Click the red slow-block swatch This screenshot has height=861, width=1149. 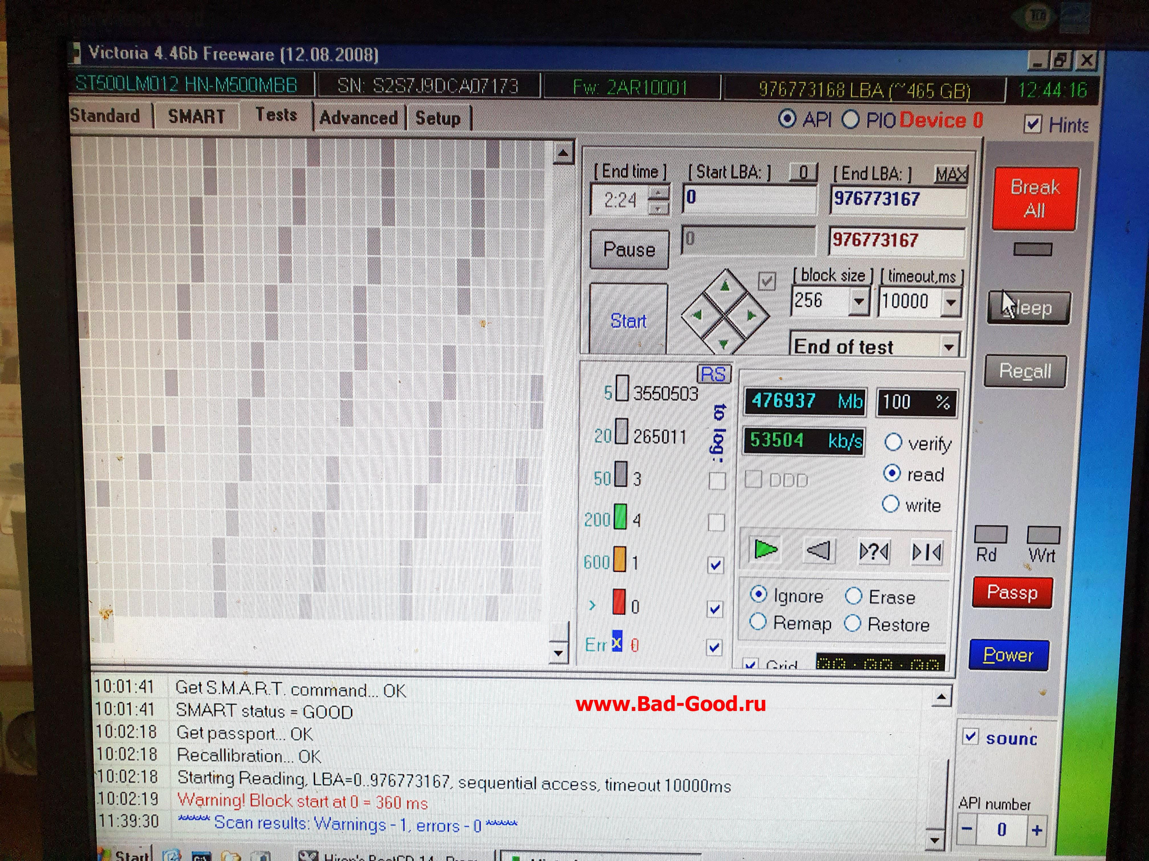(619, 602)
